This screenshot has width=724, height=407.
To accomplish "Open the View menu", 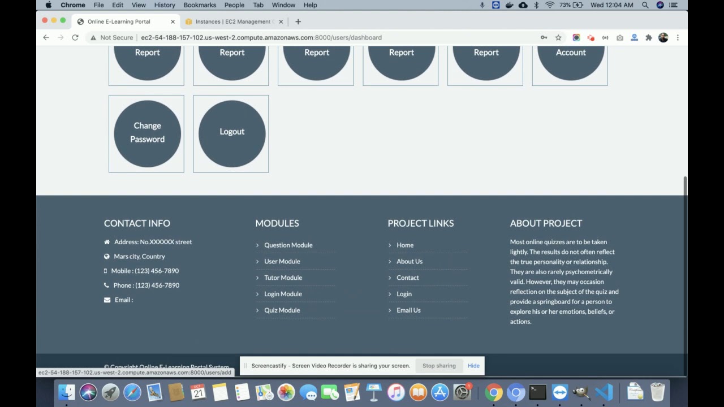I will [x=139, y=5].
